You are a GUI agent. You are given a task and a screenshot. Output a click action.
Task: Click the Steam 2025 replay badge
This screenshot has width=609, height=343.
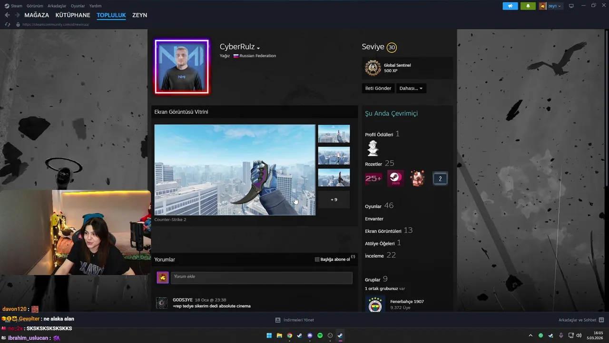(395, 179)
